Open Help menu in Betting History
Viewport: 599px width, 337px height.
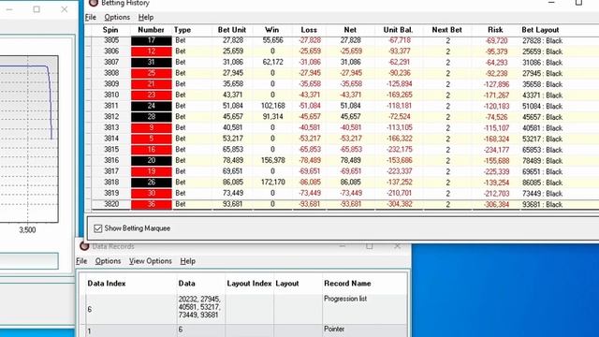click(x=146, y=17)
